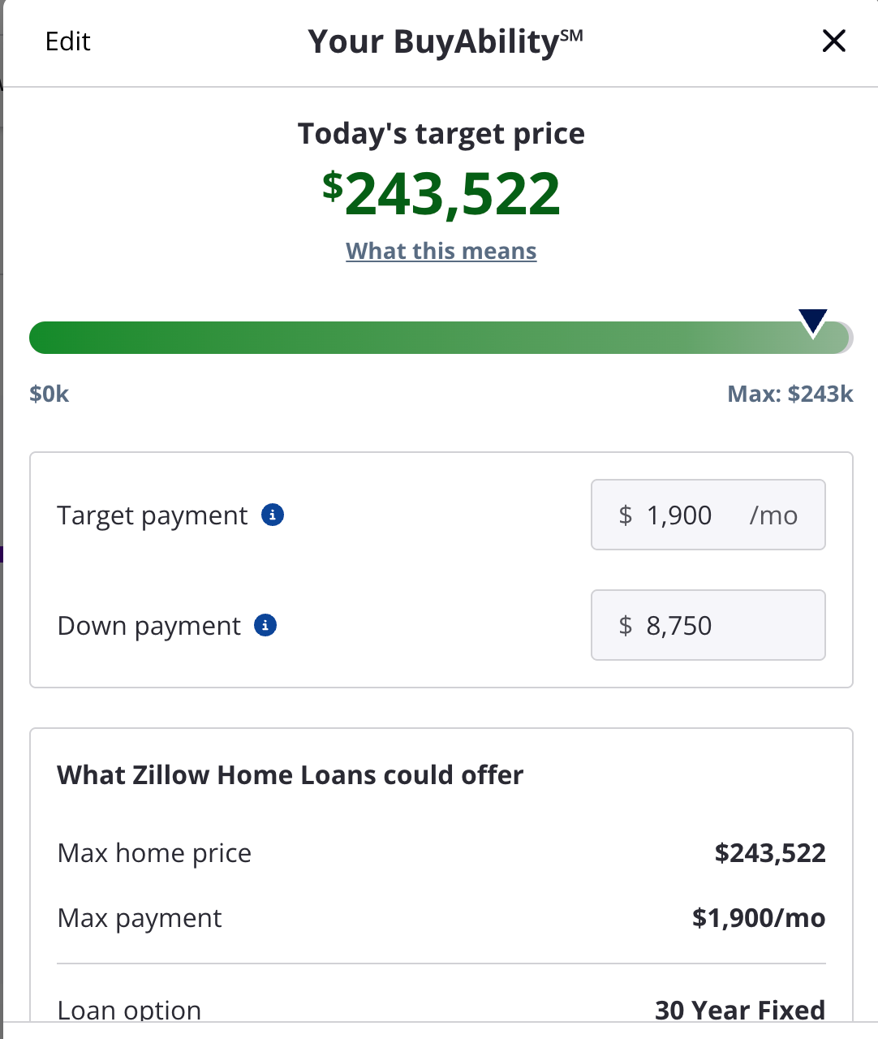878x1039 pixels.
Task: Click the X to dismiss the BuyAbility panel
Action: [834, 41]
